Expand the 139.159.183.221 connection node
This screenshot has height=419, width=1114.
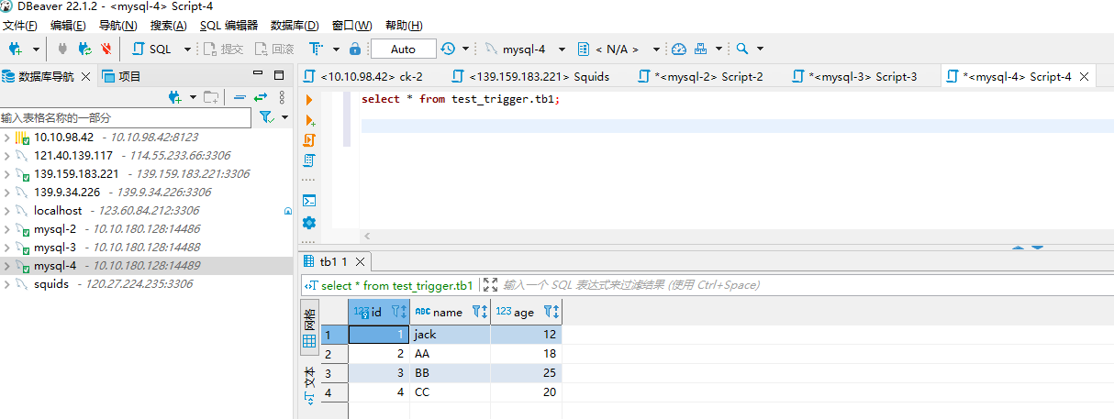pyautogui.click(x=7, y=174)
